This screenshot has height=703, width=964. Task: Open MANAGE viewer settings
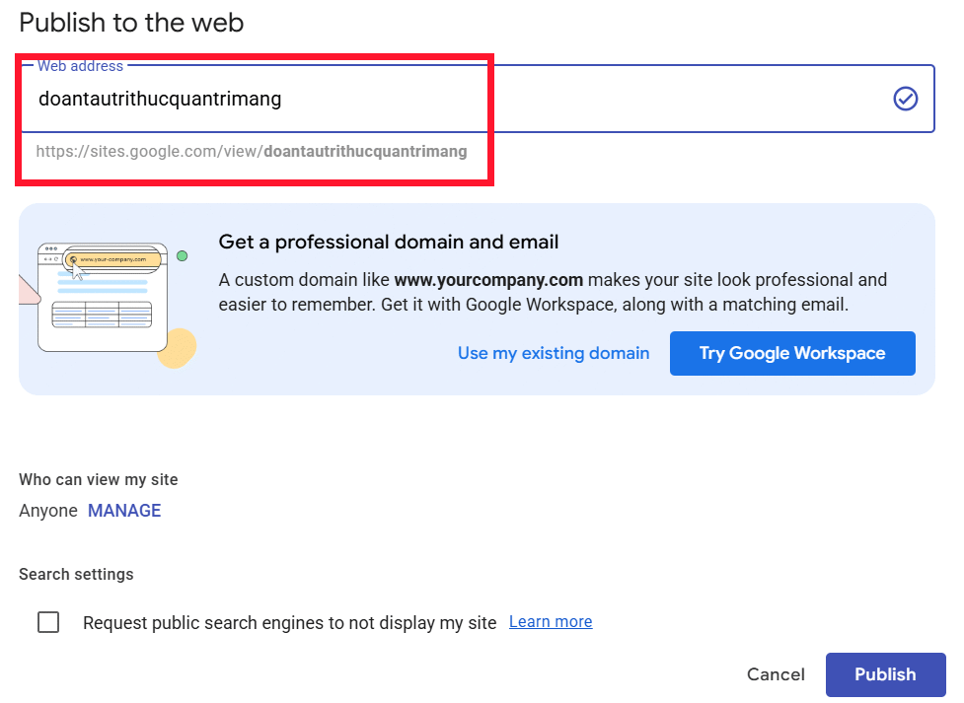click(x=124, y=511)
